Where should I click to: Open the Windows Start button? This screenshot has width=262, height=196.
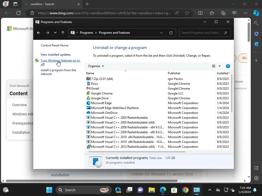49,190
